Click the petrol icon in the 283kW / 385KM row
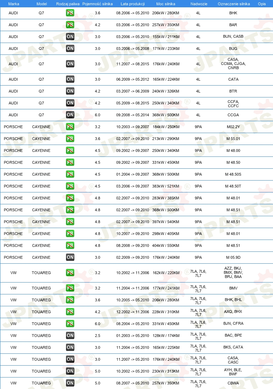This screenshot has width=273, height=389. 70,198
